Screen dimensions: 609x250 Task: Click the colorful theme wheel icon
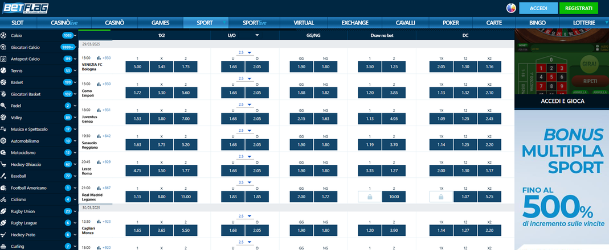coord(511,9)
